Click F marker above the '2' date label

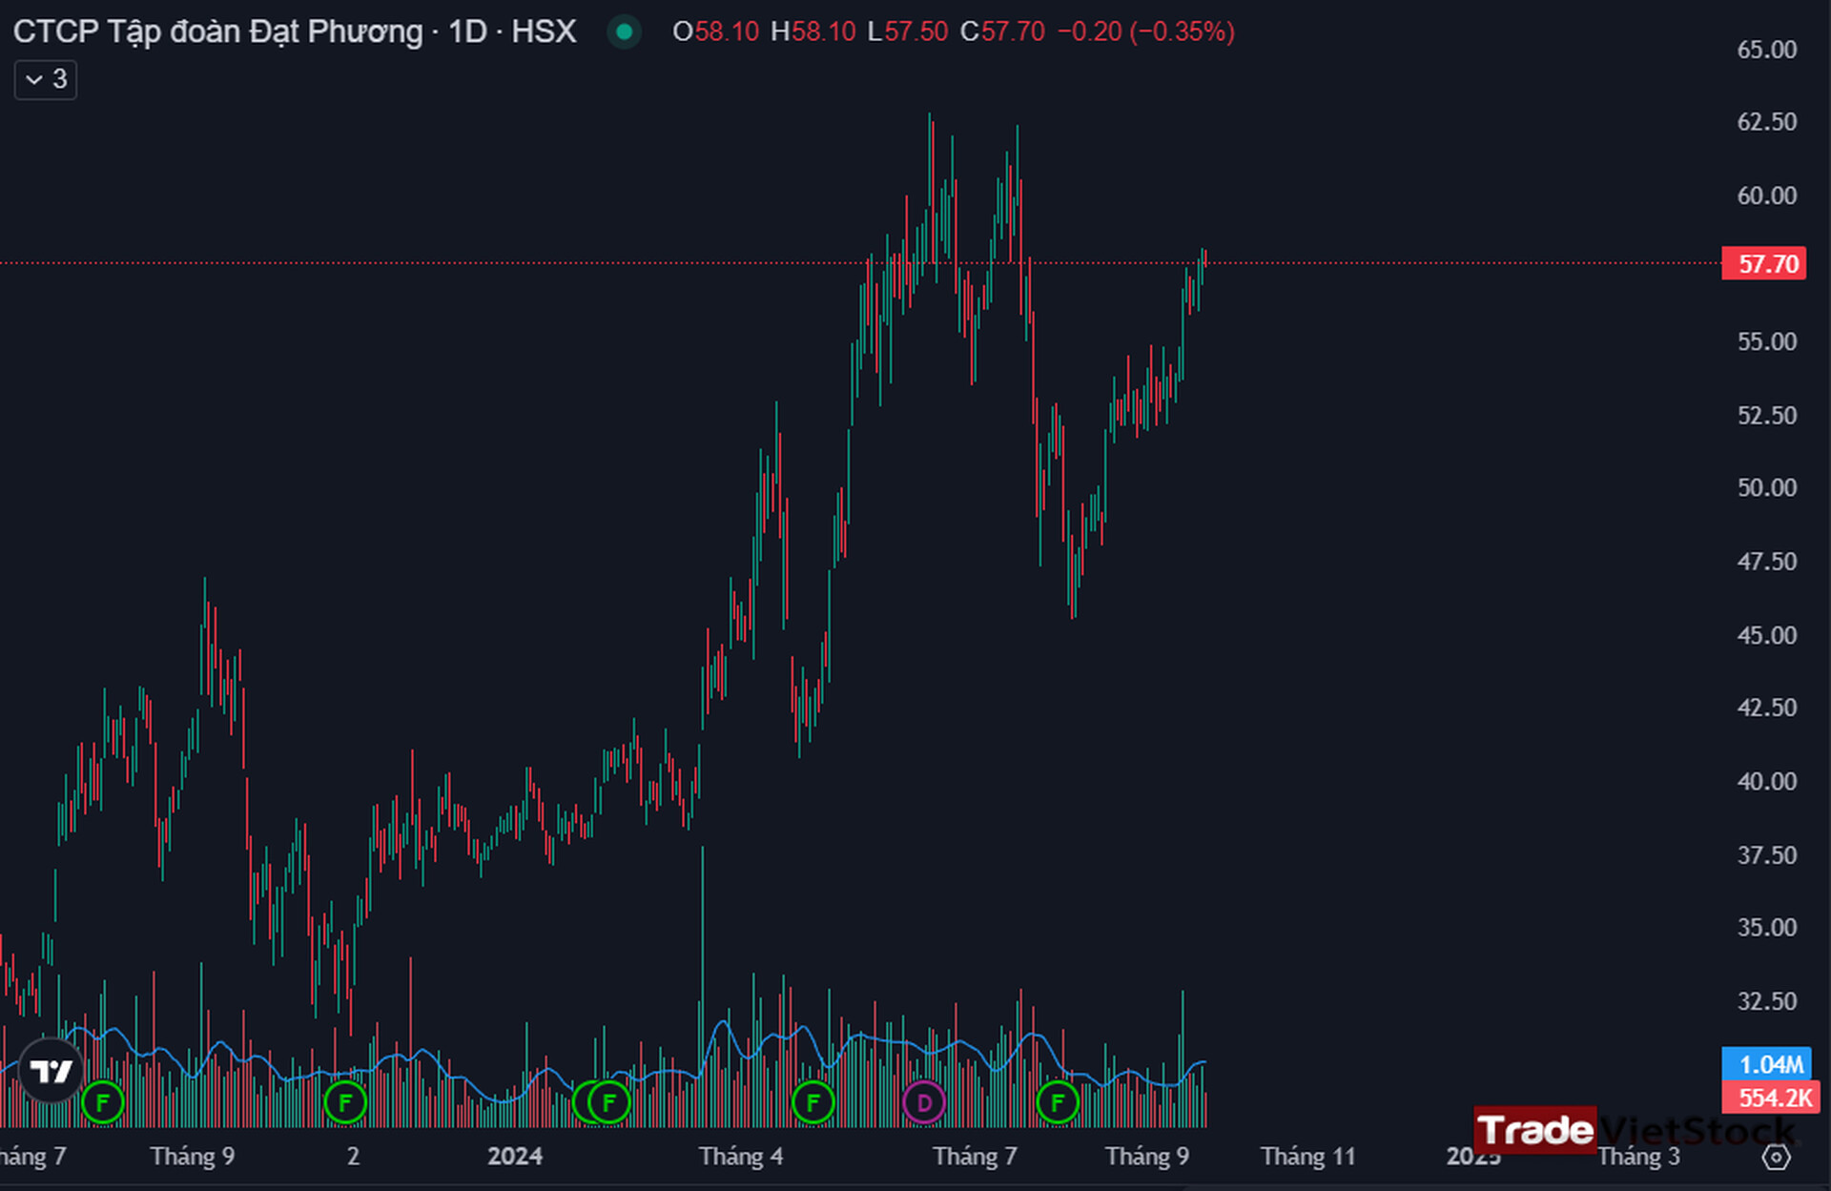[345, 1103]
